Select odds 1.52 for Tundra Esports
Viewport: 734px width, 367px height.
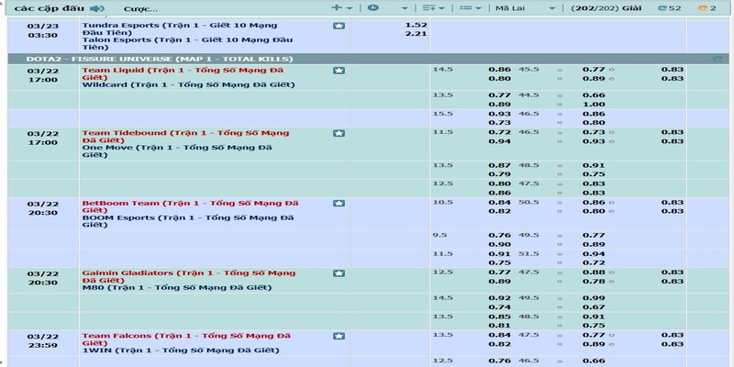(416, 25)
